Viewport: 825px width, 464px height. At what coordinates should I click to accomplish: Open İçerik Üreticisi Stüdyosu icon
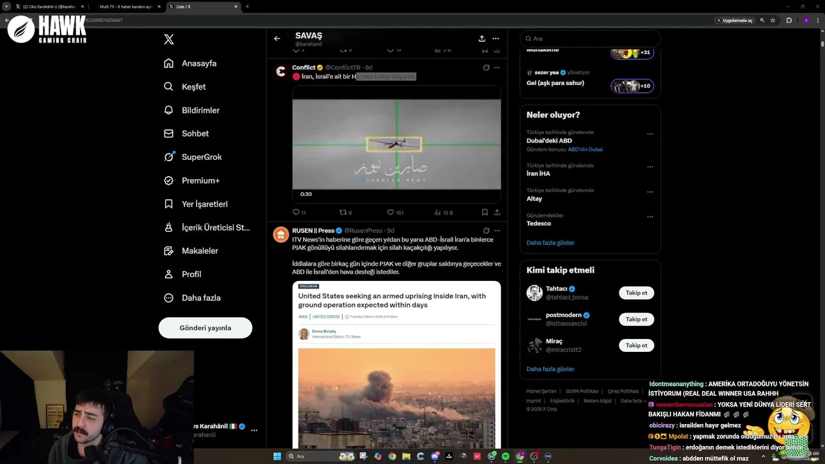(x=169, y=227)
